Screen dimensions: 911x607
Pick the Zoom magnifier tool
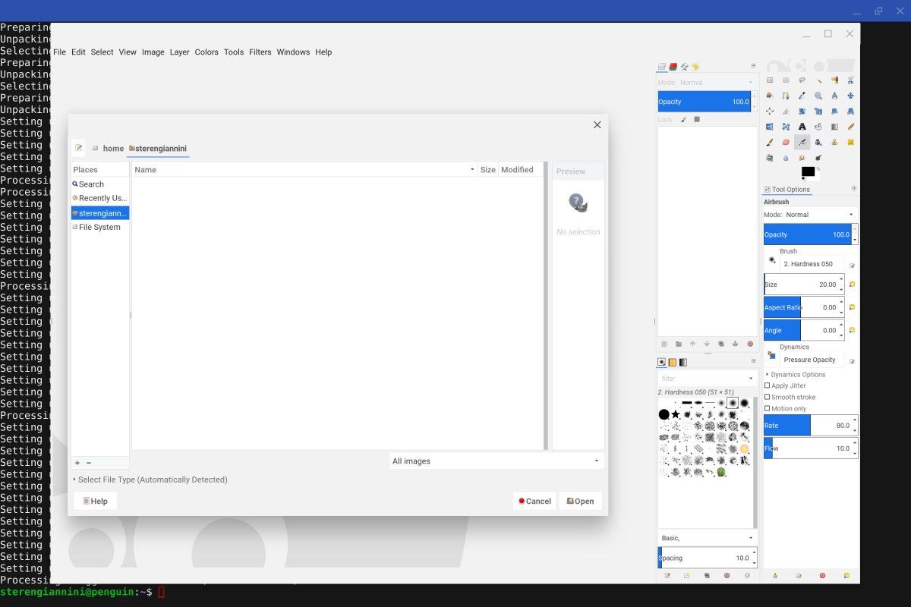coord(818,96)
